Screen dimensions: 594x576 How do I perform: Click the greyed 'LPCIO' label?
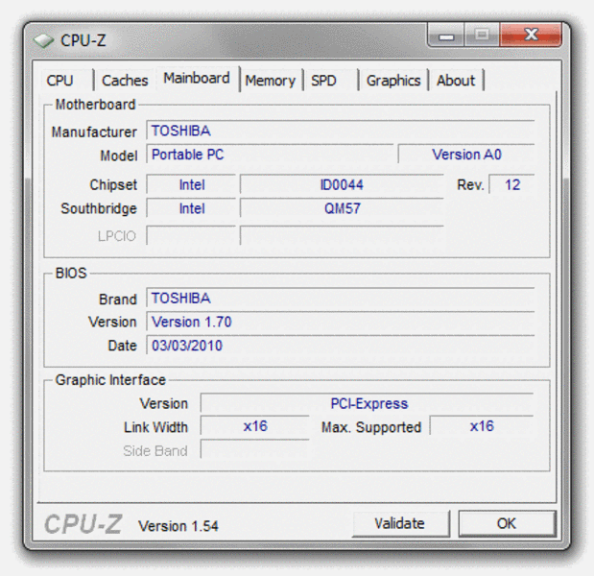tap(117, 236)
